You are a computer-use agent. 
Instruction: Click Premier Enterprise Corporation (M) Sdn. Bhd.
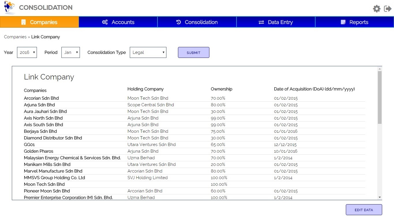pyautogui.click(x=68, y=198)
